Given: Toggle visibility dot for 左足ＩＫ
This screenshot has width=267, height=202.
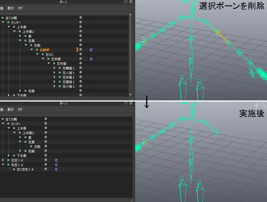Looking at the screenshot, I should tap(46, 160).
